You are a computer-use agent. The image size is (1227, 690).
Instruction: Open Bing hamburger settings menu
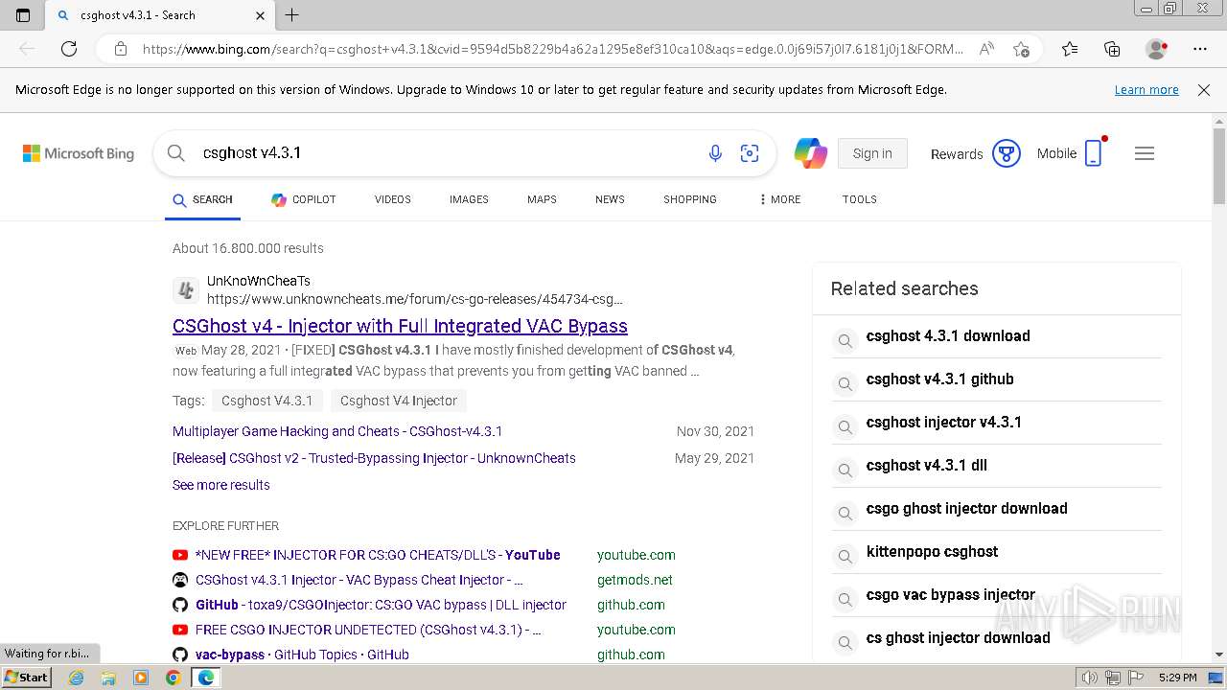click(x=1145, y=153)
